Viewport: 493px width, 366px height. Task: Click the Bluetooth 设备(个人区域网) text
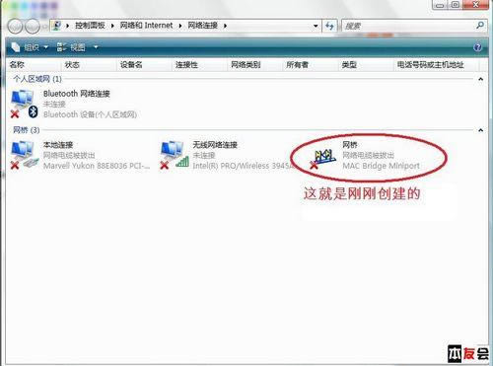tap(90, 114)
